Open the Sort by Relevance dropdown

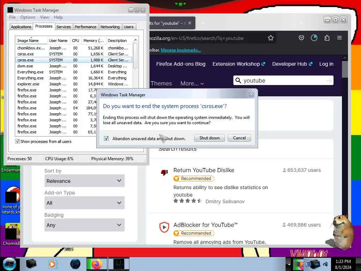point(85,181)
